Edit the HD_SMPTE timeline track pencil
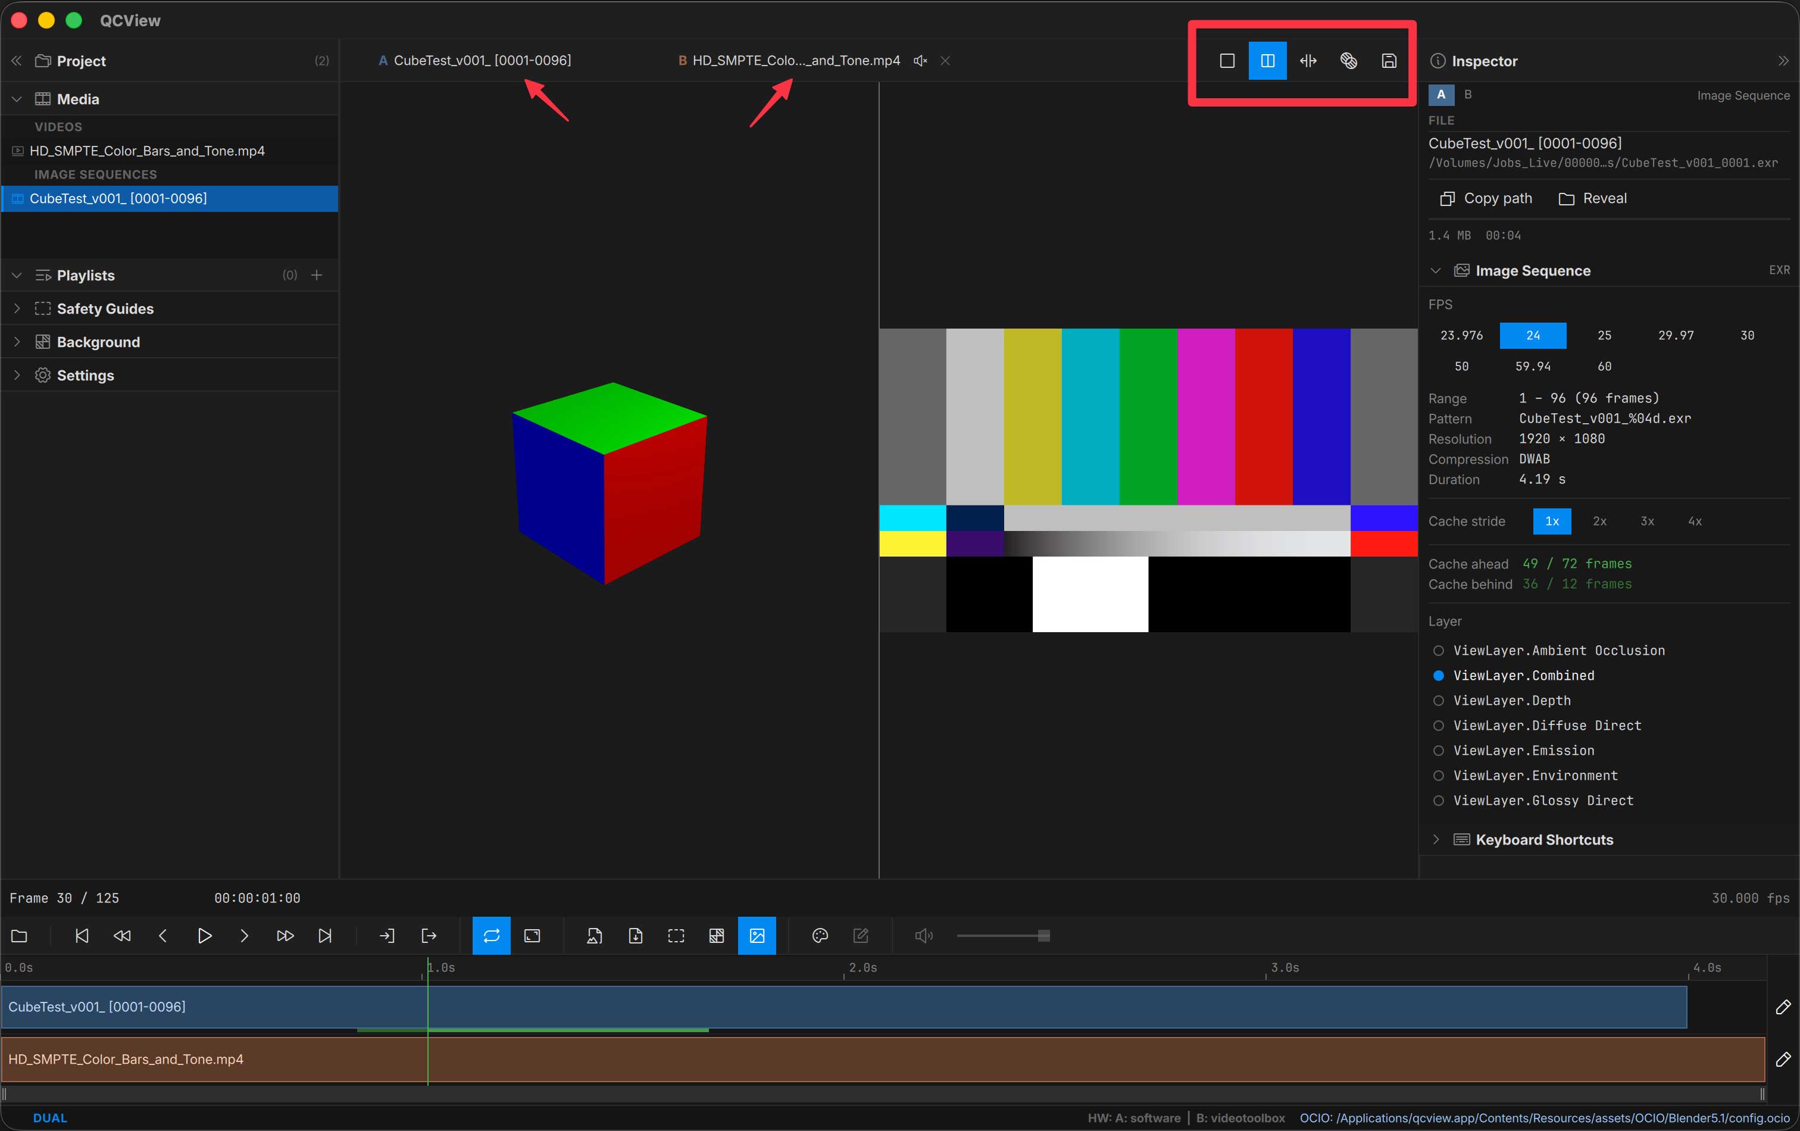1800x1131 pixels. click(x=1783, y=1059)
